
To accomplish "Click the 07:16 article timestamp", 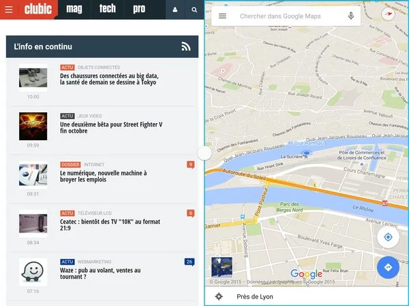I will pyautogui.click(x=33, y=291).
